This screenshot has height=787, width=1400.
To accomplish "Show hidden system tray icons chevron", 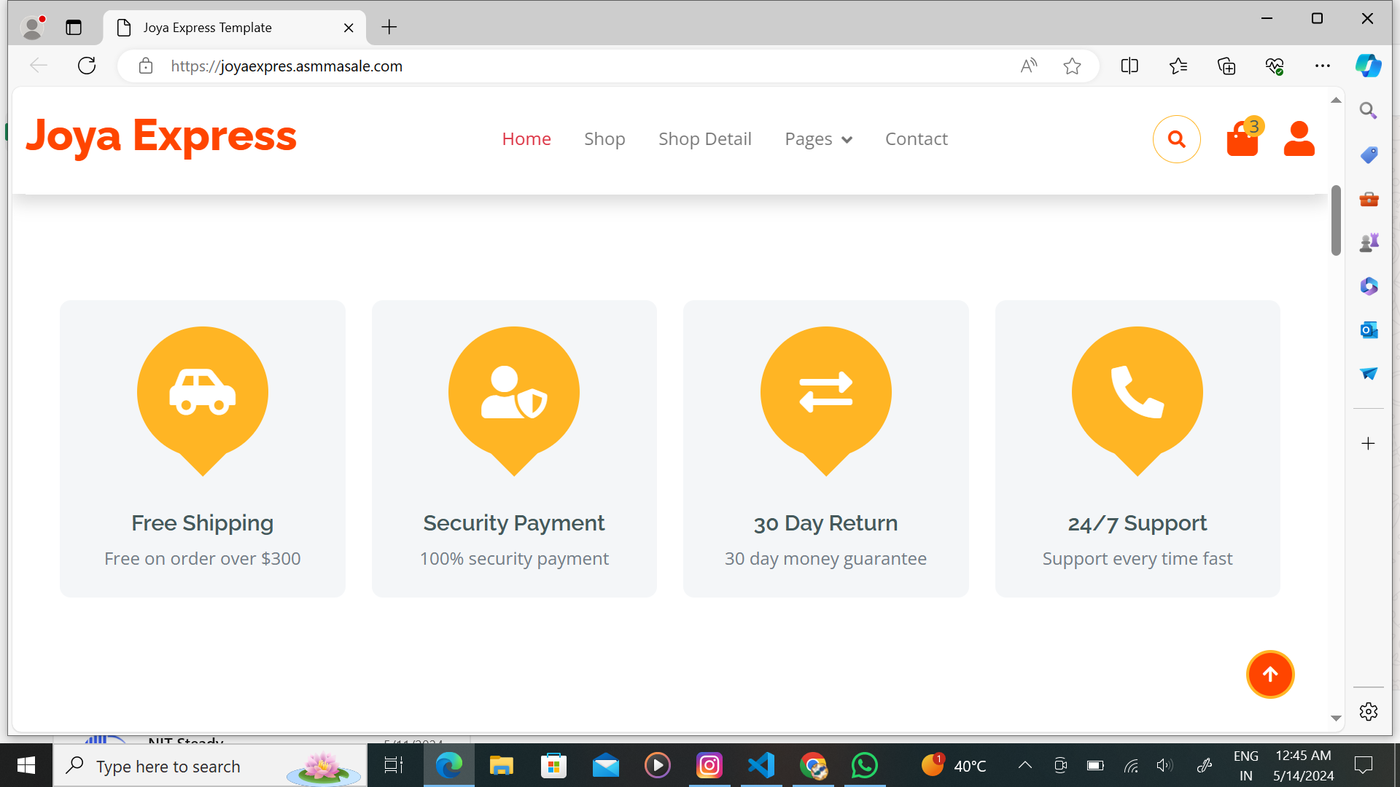I will [1024, 765].
